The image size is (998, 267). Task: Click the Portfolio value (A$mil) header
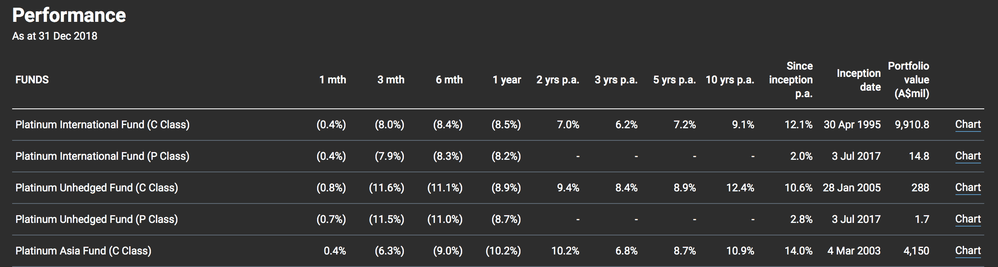(x=909, y=80)
